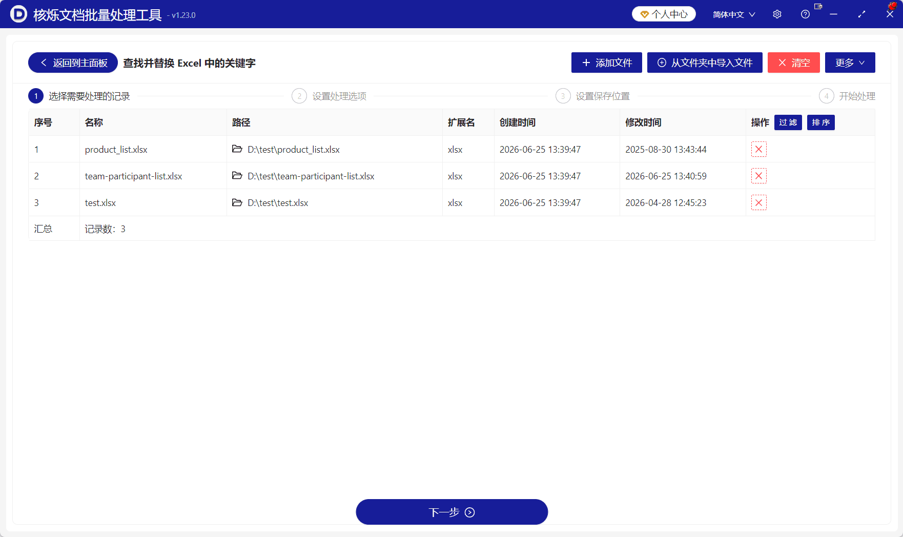Delete the product_list.xlsx row
Screen dimensions: 903x537
[x=759, y=149]
